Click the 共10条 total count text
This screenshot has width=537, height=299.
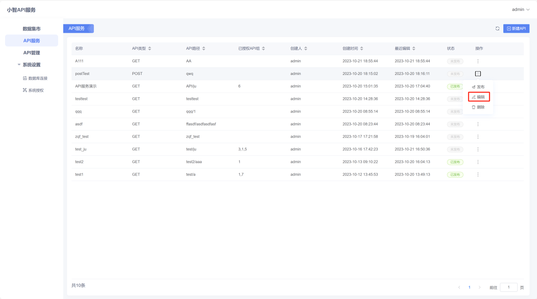(78, 286)
